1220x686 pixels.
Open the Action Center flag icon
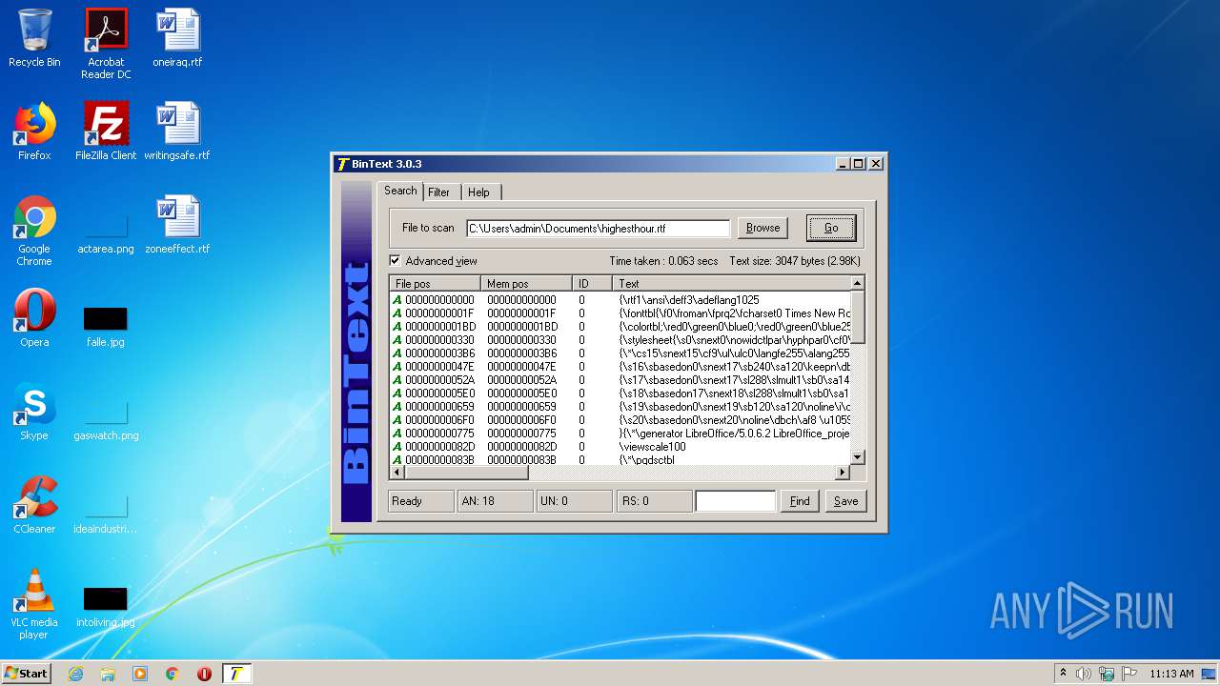tap(1128, 674)
